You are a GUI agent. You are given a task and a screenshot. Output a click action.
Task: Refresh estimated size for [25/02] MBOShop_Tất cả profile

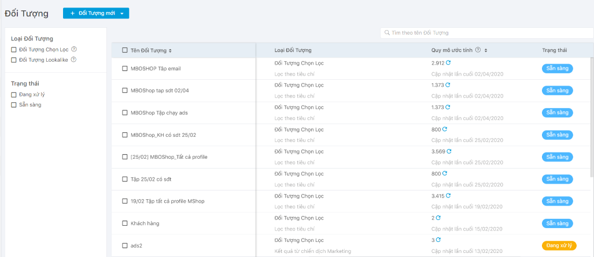point(449,151)
